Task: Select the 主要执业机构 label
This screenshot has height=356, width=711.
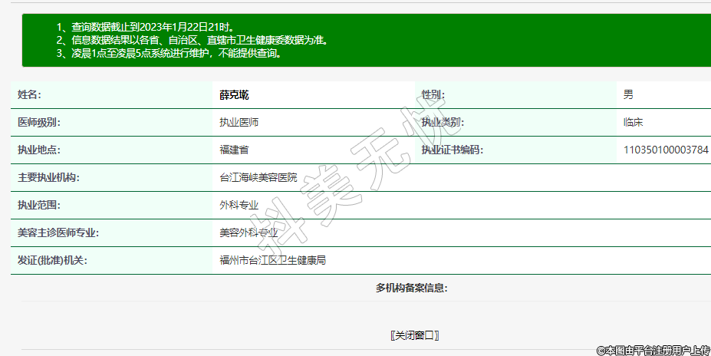Action: 49,178
